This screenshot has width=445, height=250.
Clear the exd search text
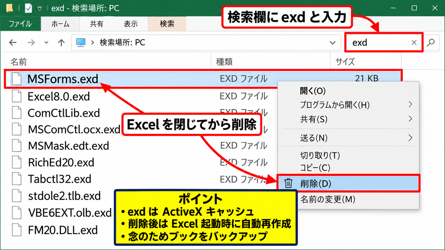[414, 43]
